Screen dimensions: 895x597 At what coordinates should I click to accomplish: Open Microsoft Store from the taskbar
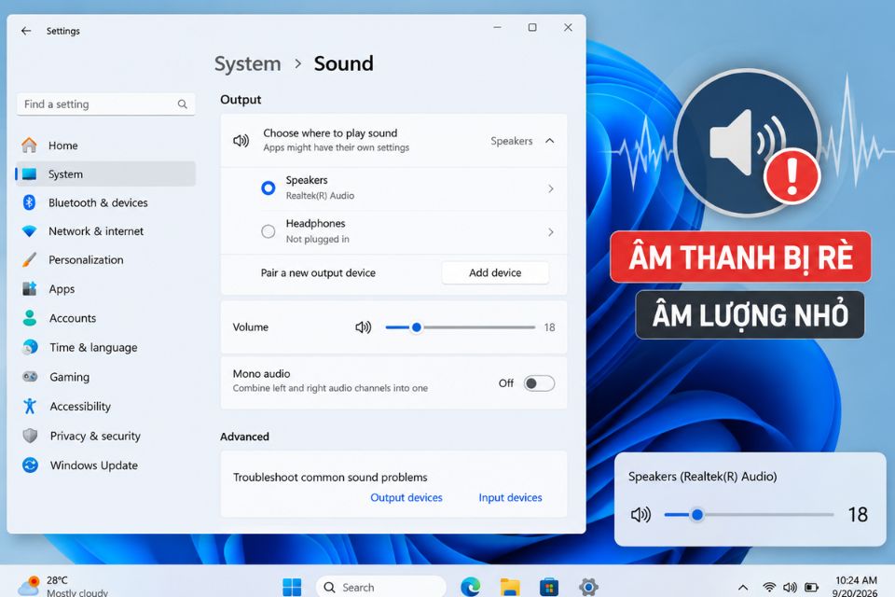[x=548, y=587]
